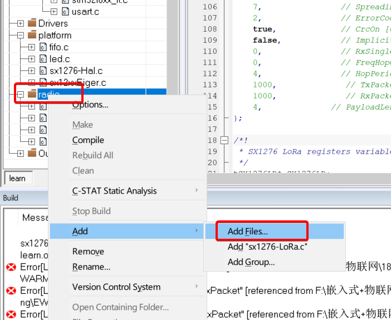The image size is (391, 320).
Task: Collapse the radio group node
Action: [20, 94]
